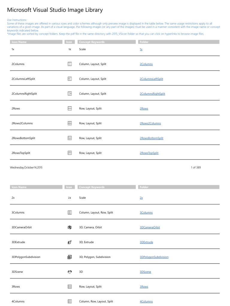
Task: Click the 3DPolygonSubdivision icon
Action: [69, 257]
